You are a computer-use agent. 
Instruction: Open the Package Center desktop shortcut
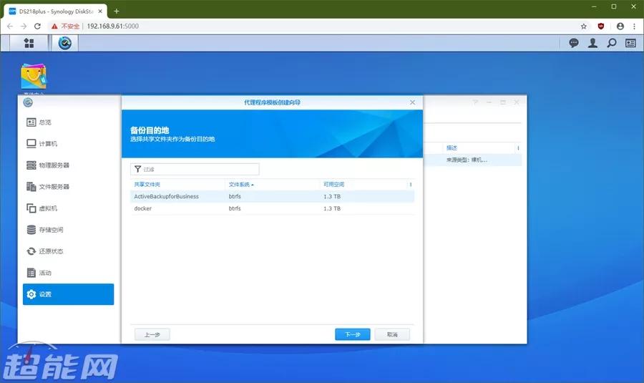click(34, 77)
